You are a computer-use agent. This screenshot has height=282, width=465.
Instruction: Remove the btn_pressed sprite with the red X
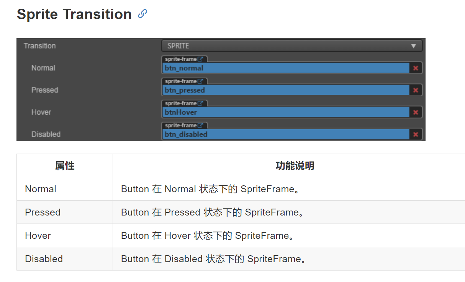tap(416, 90)
